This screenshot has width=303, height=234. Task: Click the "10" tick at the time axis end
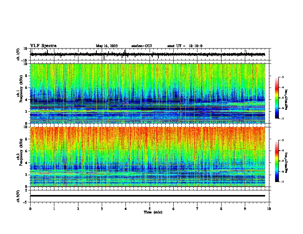point(269,209)
